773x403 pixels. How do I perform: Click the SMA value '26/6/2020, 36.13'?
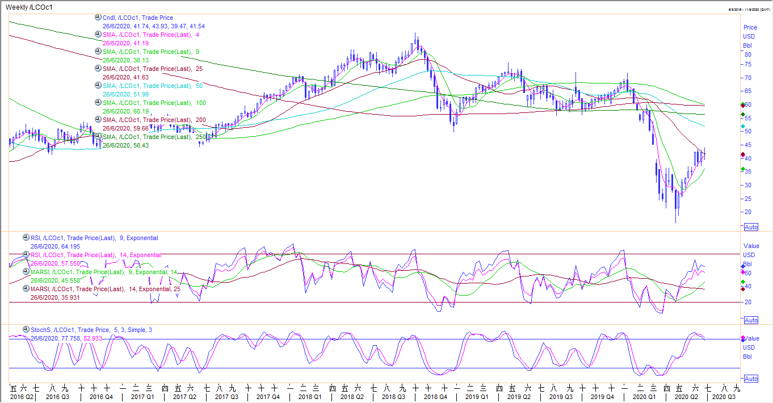(x=126, y=61)
